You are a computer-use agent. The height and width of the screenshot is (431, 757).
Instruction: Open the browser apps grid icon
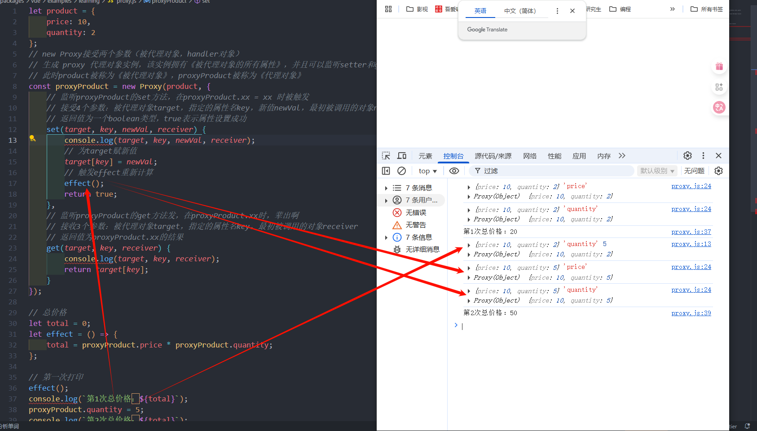pos(388,9)
